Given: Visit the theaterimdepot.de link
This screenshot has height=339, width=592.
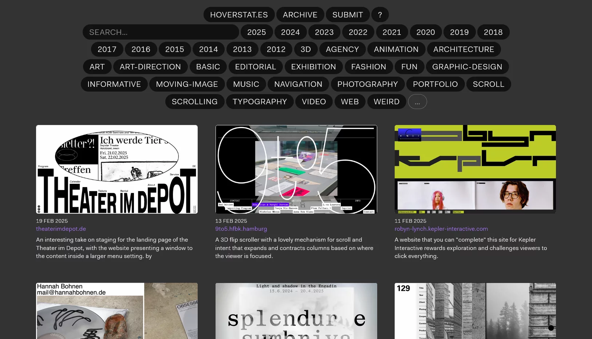Looking at the screenshot, I should pos(61,229).
